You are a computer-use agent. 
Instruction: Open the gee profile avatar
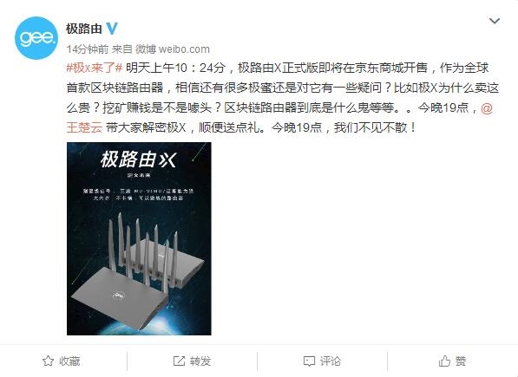click(x=36, y=38)
